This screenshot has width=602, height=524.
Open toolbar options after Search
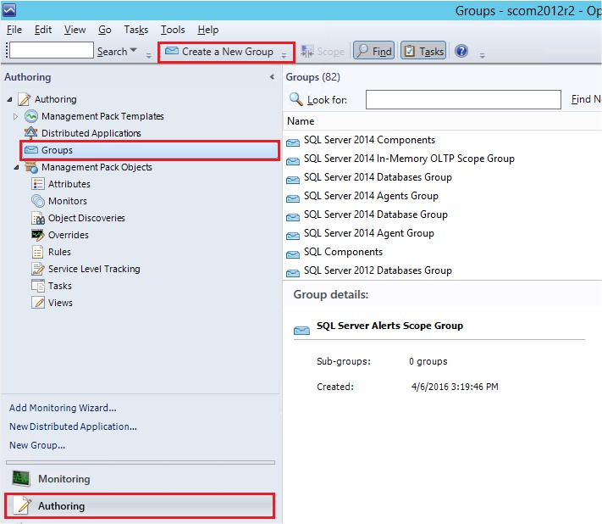tap(148, 56)
